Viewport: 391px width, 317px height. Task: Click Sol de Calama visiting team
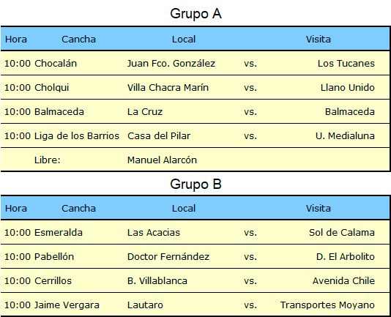point(342,233)
